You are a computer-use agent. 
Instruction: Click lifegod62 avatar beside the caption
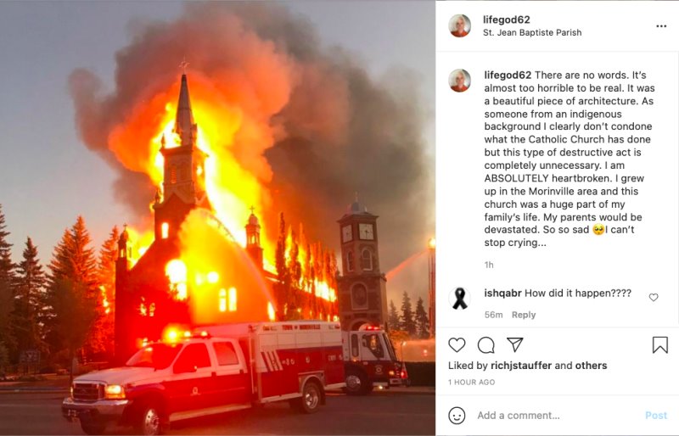pos(459,81)
